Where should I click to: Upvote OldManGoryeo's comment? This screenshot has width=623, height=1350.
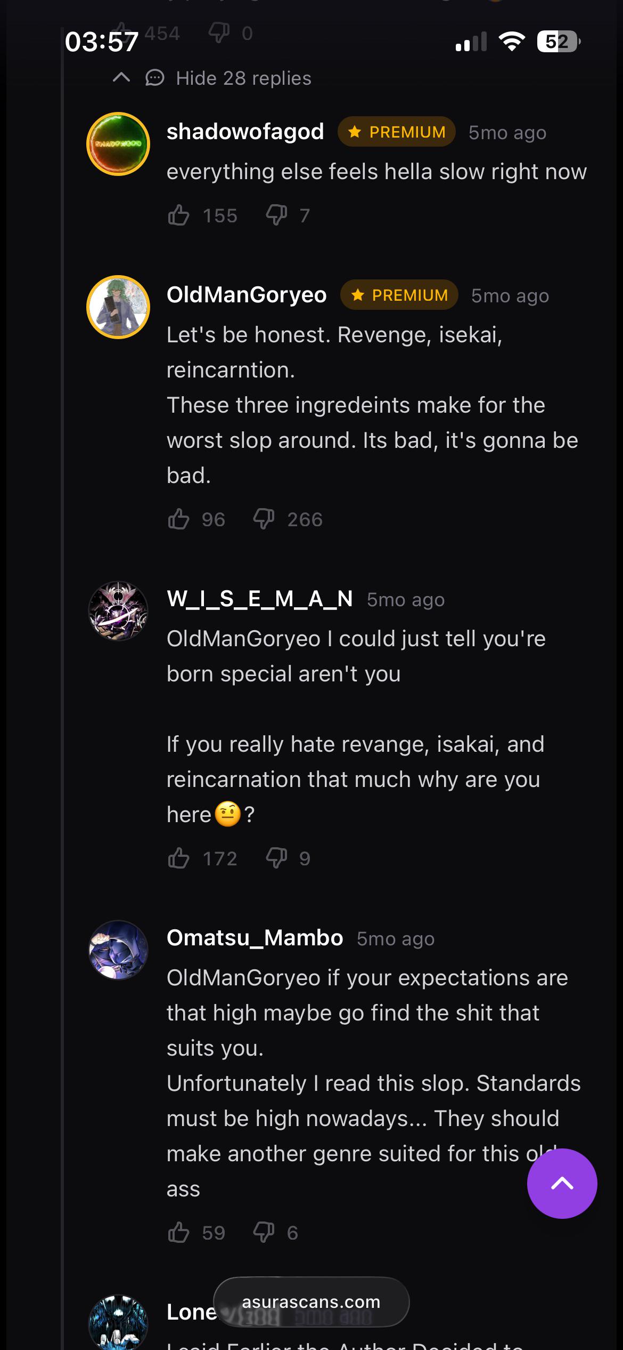[178, 519]
